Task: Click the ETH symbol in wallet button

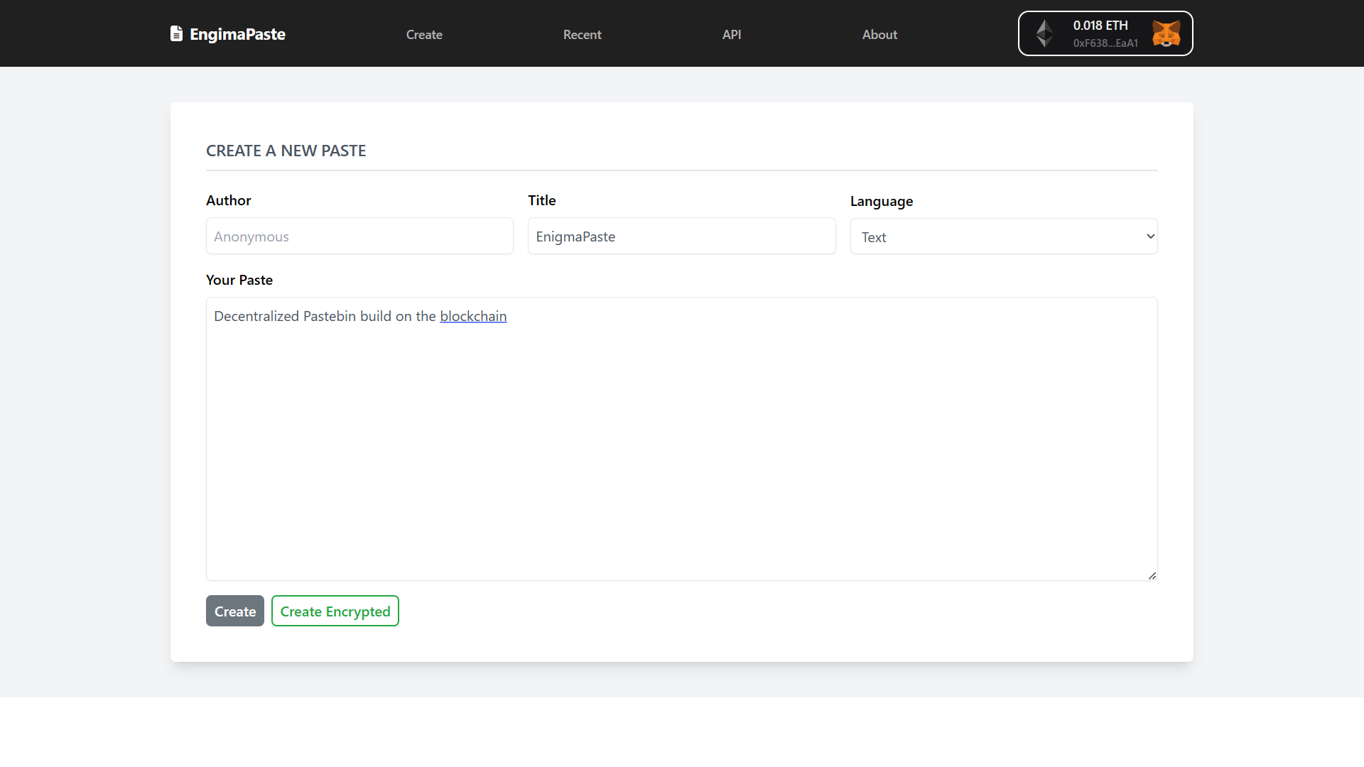Action: (1044, 33)
